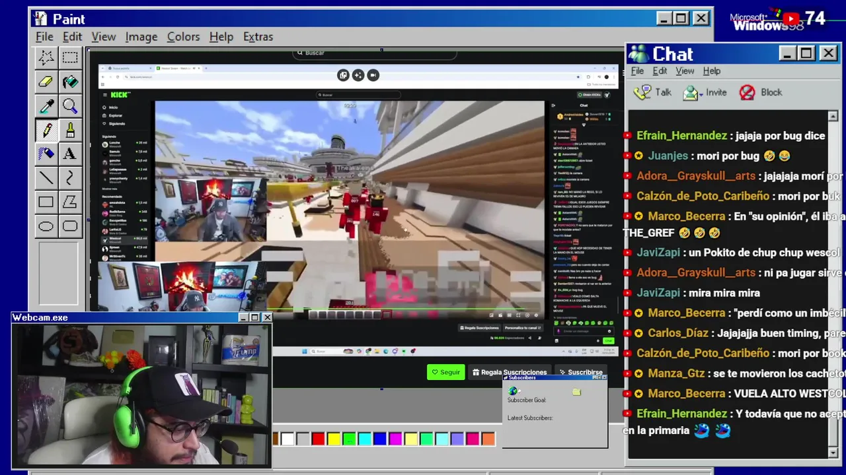The image size is (846, 475).
Task: Activate the Magnifier tool
Action: pos(70,106)
